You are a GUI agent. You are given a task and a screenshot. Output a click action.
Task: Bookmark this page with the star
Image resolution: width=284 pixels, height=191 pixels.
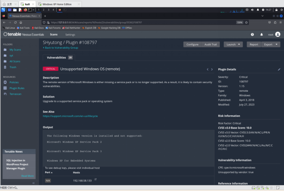tap(246, 22)
